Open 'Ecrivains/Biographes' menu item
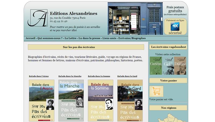215x122 pixels. pyautogui.click(x=132, y=38)
